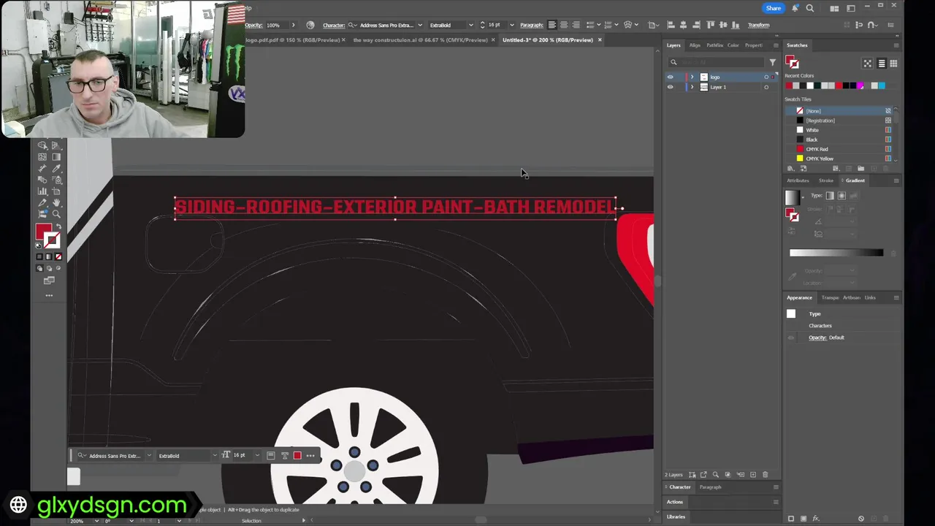The height and width of the screenshot is (526, 935).
Task: Toggle align-left paragraph button
Action: tap(552, 25)
